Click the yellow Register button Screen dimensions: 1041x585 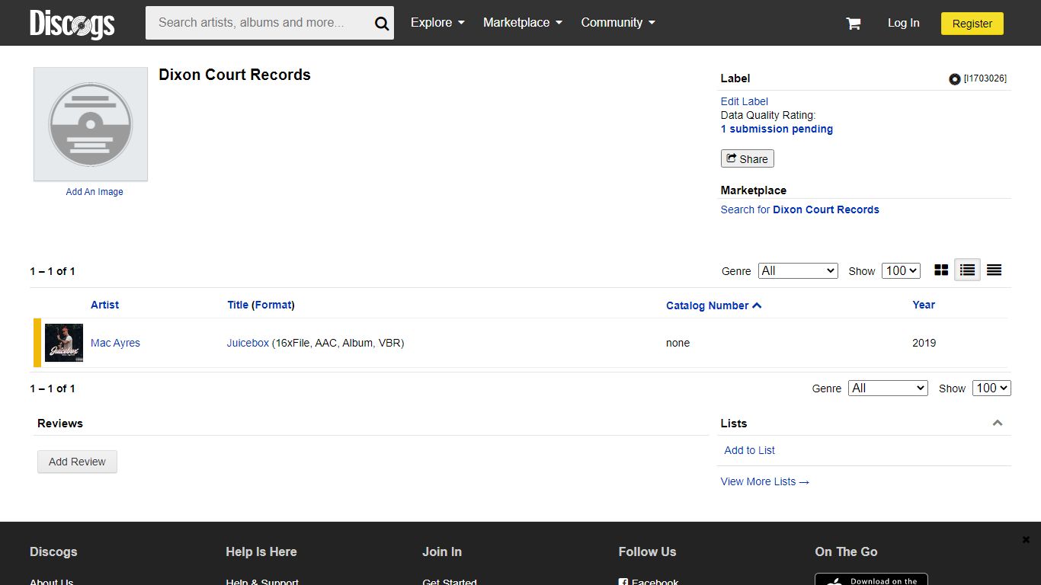pos(972,24)
